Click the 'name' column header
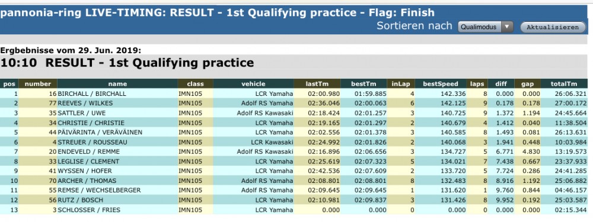Viewport: 593px width, 222px height. 117,84
